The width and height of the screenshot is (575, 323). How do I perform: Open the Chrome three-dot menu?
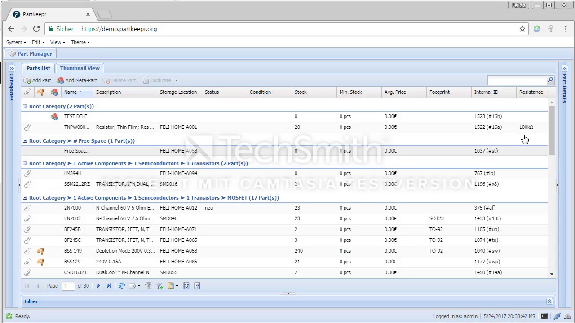566,29
